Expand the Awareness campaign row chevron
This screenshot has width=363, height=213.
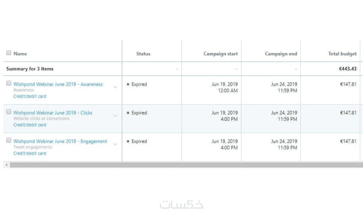click(x=115, y=87)
